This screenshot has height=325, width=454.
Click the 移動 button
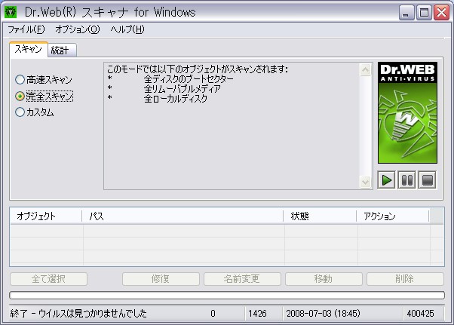[x=324, y=279]
